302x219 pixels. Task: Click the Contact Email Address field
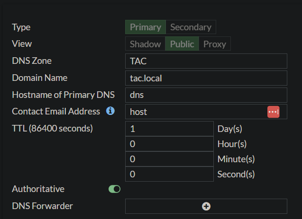(x=194, y=112)
